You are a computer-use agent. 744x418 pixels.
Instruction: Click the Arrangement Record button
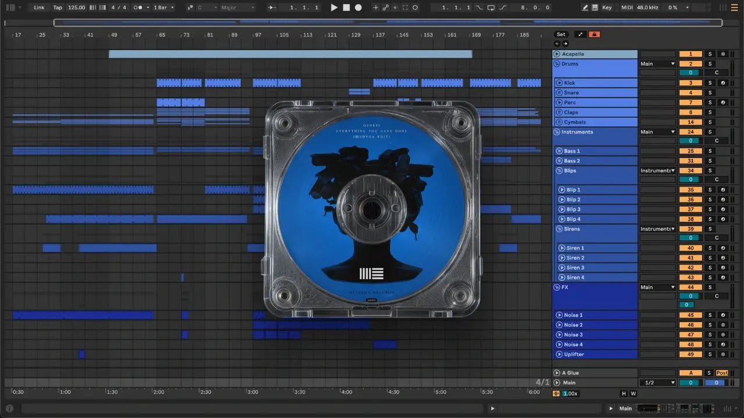358,8
